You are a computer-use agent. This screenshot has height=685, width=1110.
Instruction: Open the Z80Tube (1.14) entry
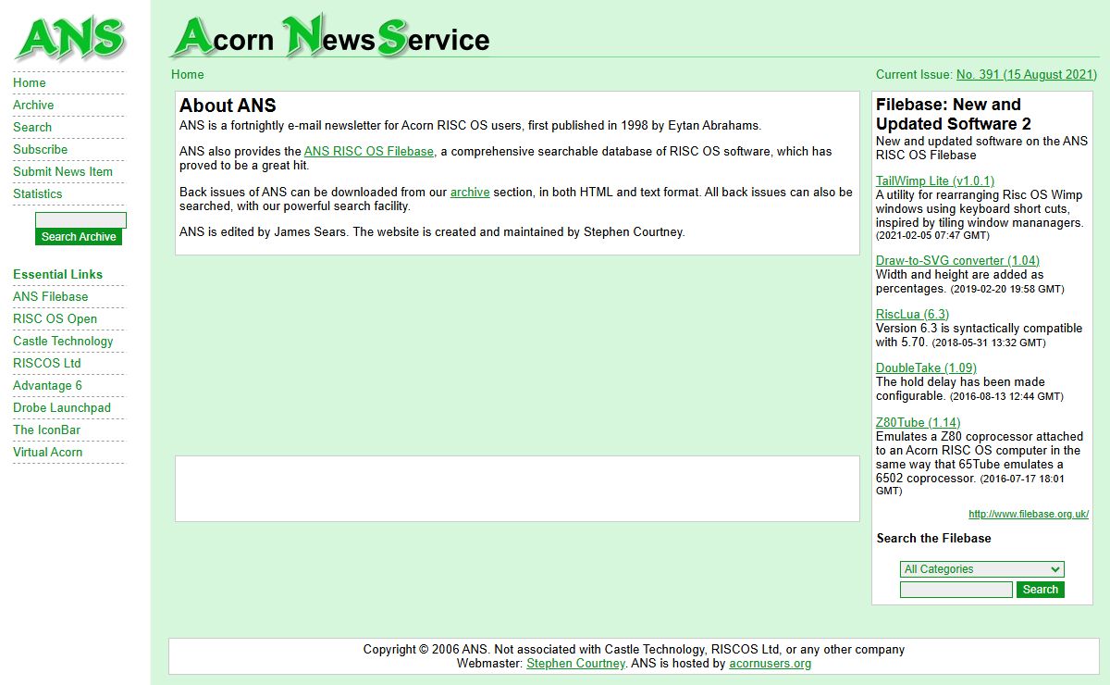tap(918, 422)
